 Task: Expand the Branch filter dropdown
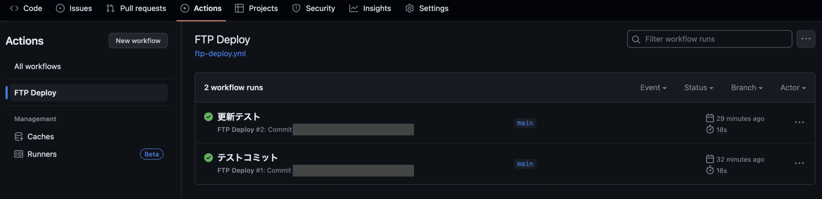pyautogui.click(x=747, y=88)
